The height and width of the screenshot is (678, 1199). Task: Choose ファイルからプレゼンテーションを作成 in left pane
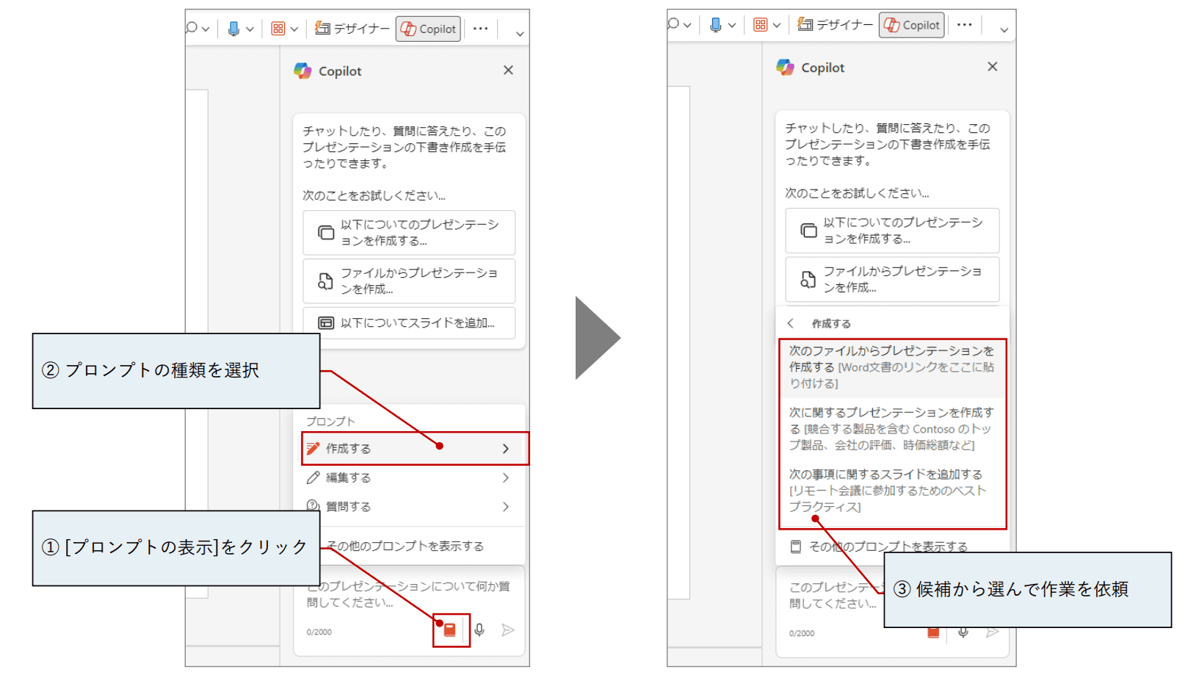(409, 281)
